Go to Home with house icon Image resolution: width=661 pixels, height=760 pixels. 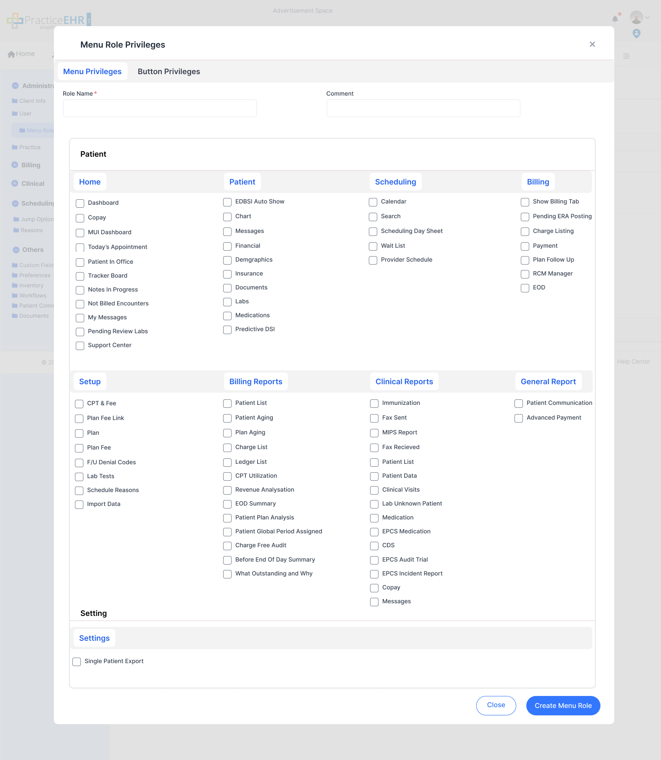point(21,54)
